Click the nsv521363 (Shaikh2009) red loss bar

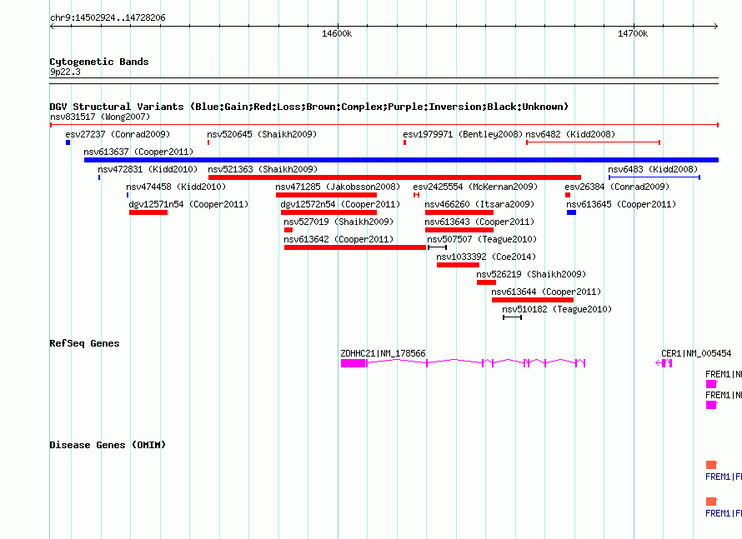click(x=394, y=177)
